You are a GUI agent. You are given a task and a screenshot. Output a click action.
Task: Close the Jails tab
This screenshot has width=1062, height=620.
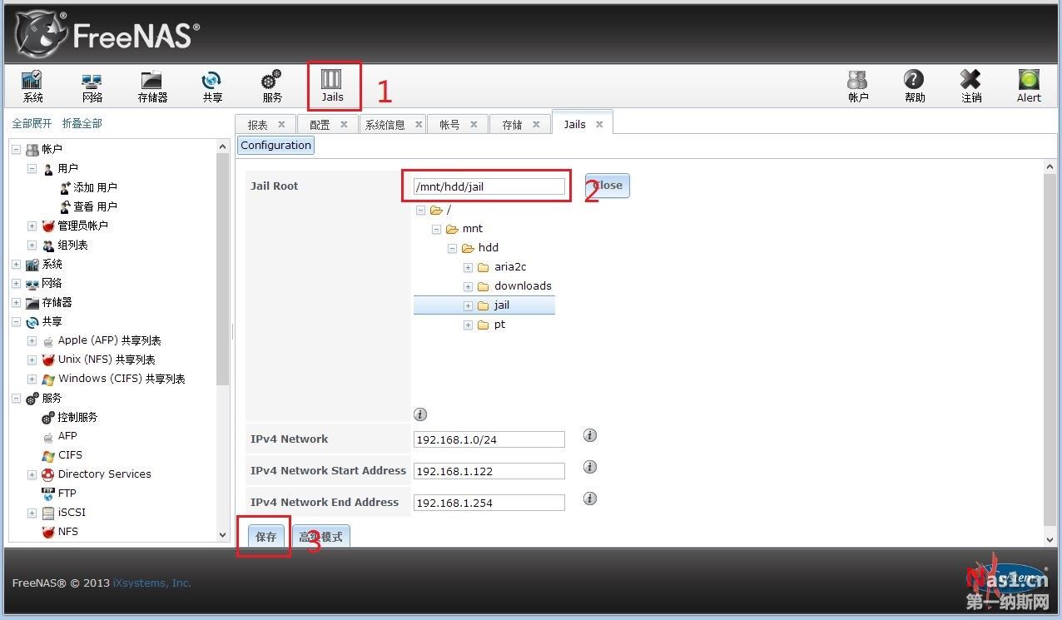(x=599, y=124)
